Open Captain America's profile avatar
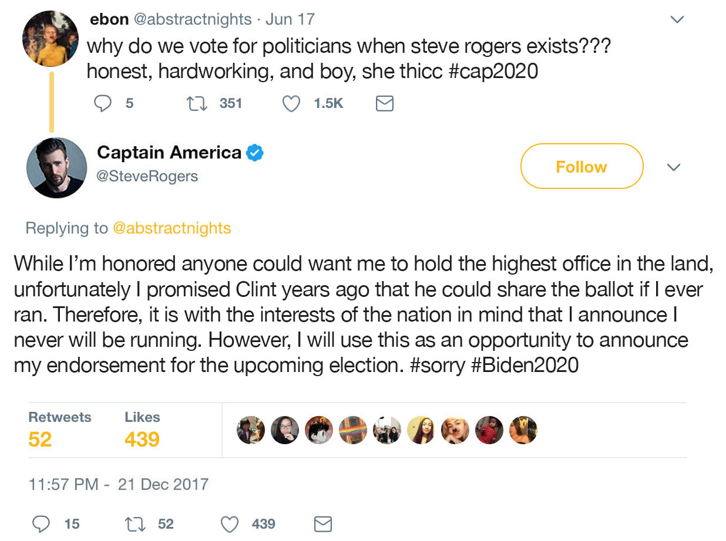The height and width of the screenshot is (541, 726). pos(56,168)
